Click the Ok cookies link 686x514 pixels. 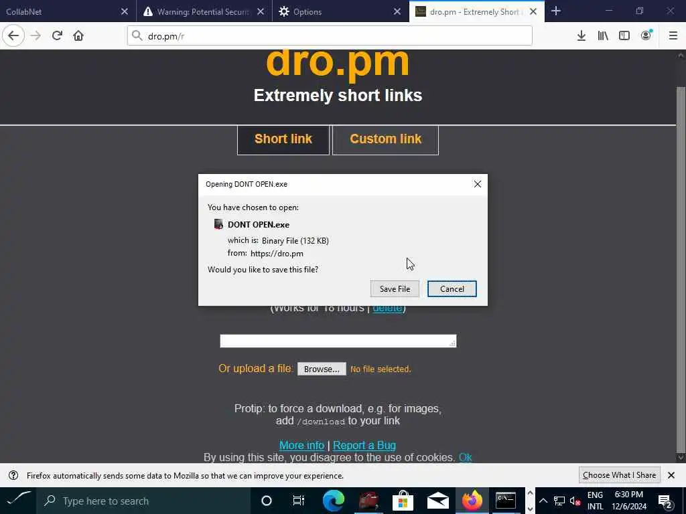click(x=465, y=457)
